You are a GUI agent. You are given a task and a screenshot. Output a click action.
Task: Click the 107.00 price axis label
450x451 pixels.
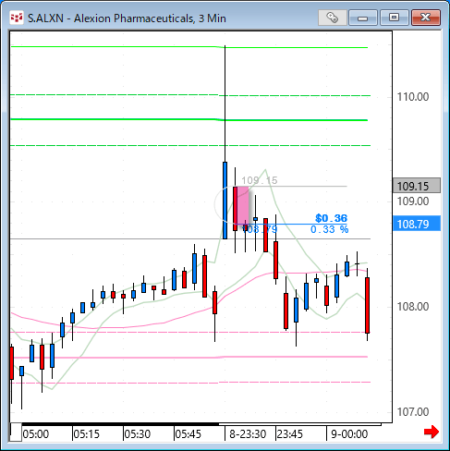tap(413, 412)
